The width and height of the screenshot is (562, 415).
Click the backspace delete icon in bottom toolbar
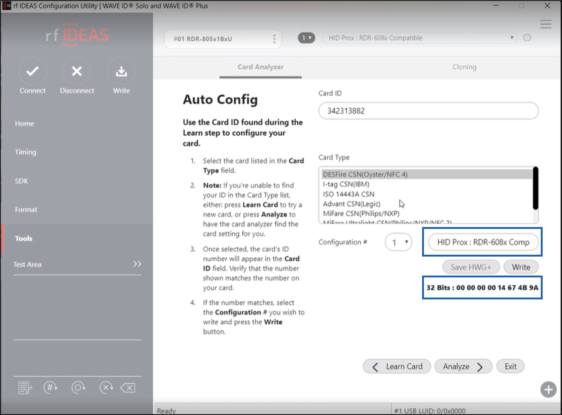pyautogui.click(x=128, y=388)
